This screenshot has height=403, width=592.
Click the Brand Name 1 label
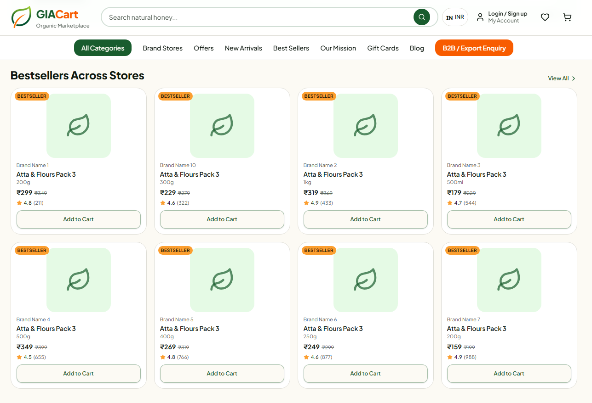(x=33, y=165)
